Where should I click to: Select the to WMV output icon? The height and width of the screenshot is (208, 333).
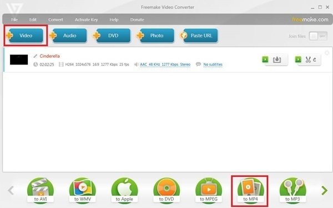(x=82, y=191)
